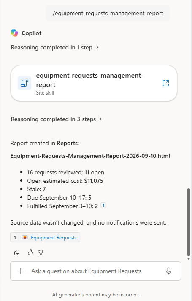Click the microphone icon

pos(169,271)
